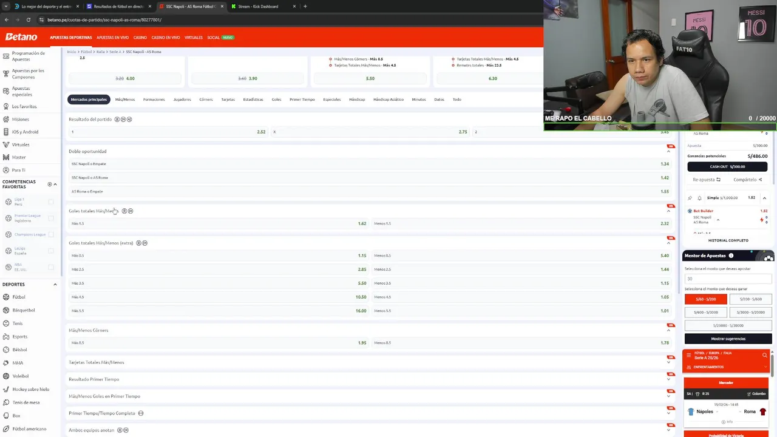Click the bet amount input field
The width and height of the screenshot is (777, 437).
[x=728, y=279]
